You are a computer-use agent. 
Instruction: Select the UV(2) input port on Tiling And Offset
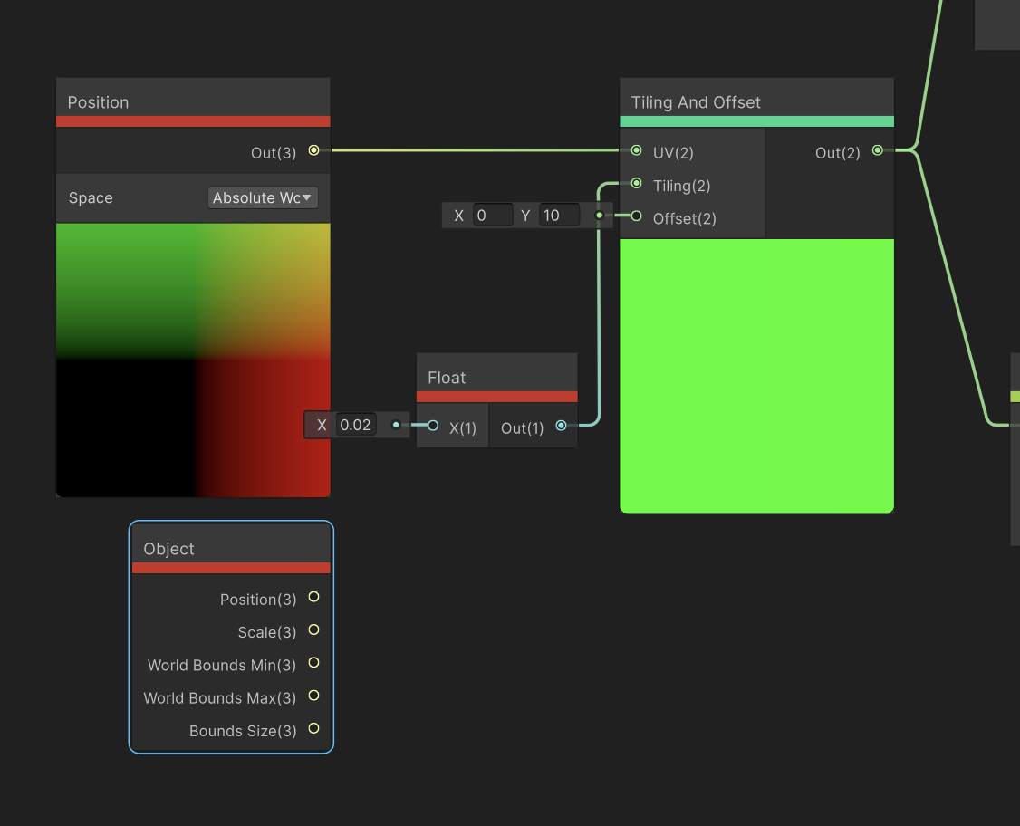(x=637, y=153)
